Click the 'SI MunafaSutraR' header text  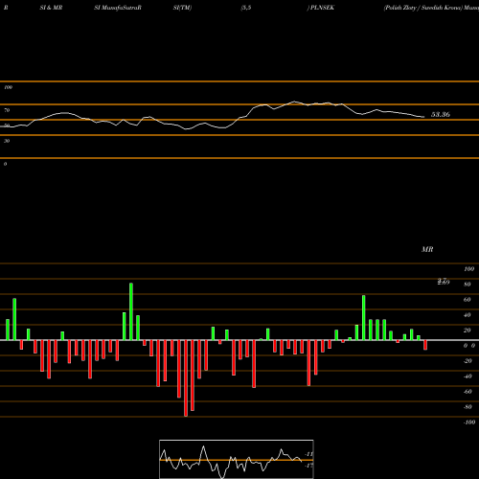coord(118,8)
